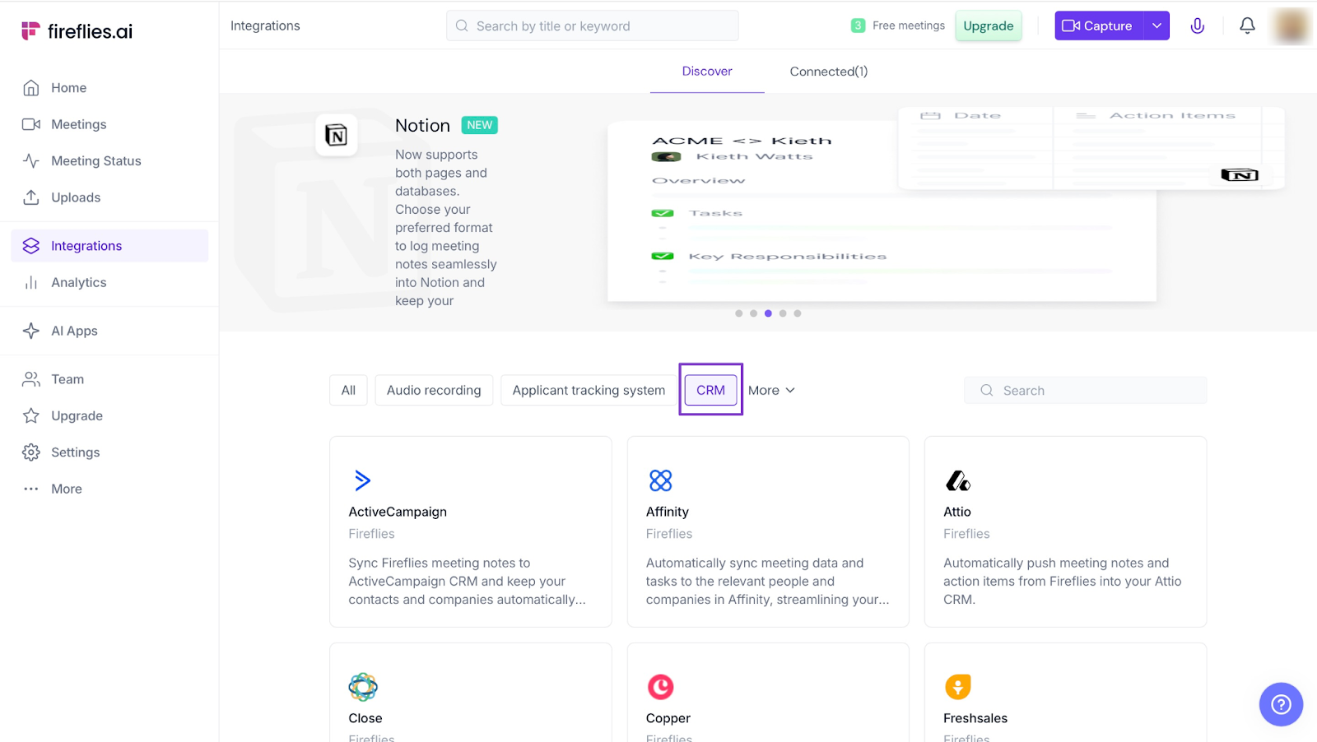Open the Affinity integration icon
Image resolution: width=1317 pixels, height=742 pixels.
pos(660,480)
